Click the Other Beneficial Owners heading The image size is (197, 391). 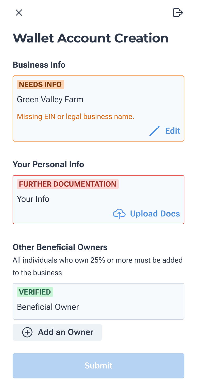coord(60,247)
